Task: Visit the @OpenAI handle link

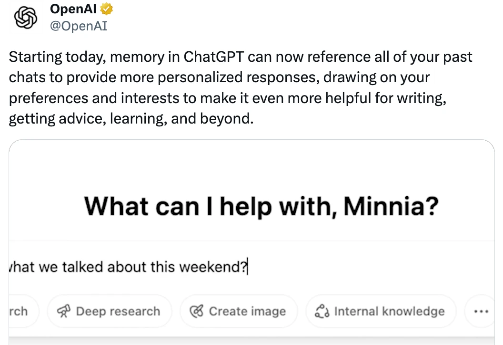Action: (x=79, y=26)
